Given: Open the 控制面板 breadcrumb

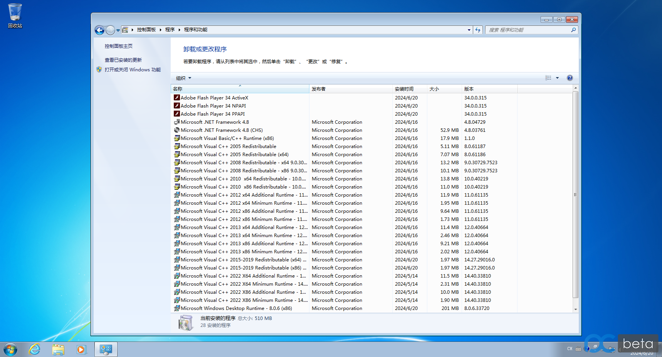Looking at the screenshot, I should (146, 30).
